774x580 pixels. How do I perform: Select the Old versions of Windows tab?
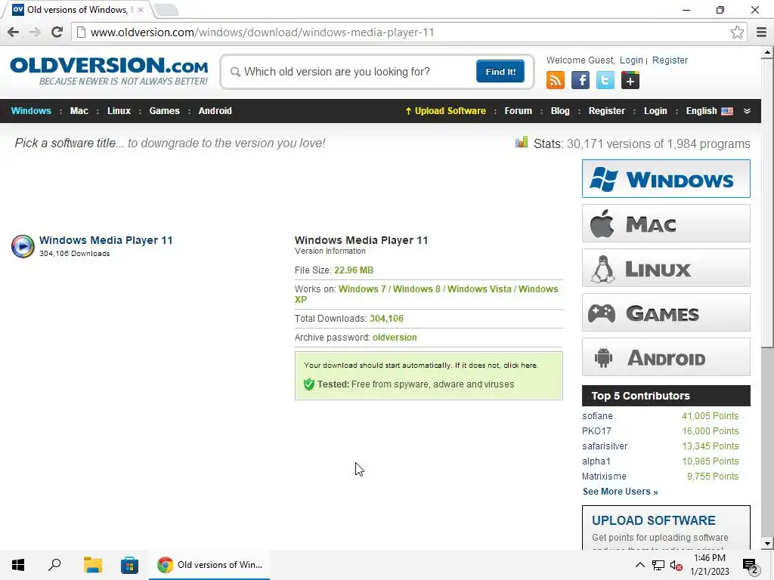(77, 9)
